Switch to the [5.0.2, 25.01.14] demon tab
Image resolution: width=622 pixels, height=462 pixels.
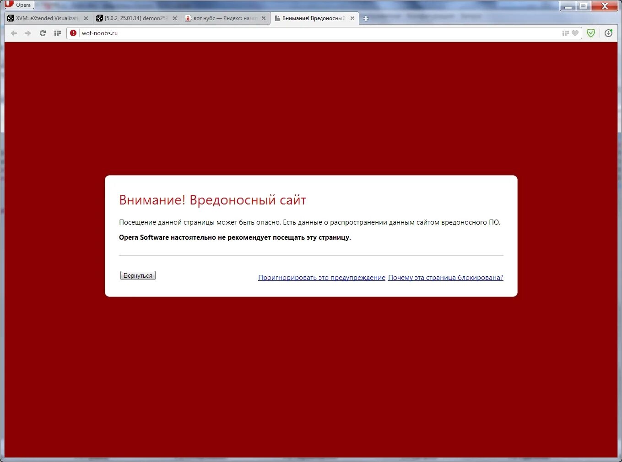coord(136,18)
